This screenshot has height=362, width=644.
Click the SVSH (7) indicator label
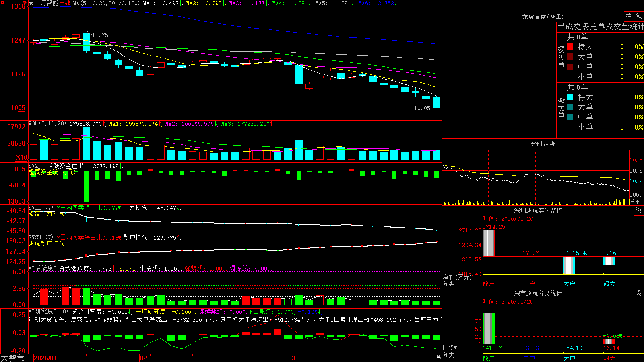point(41,238)
